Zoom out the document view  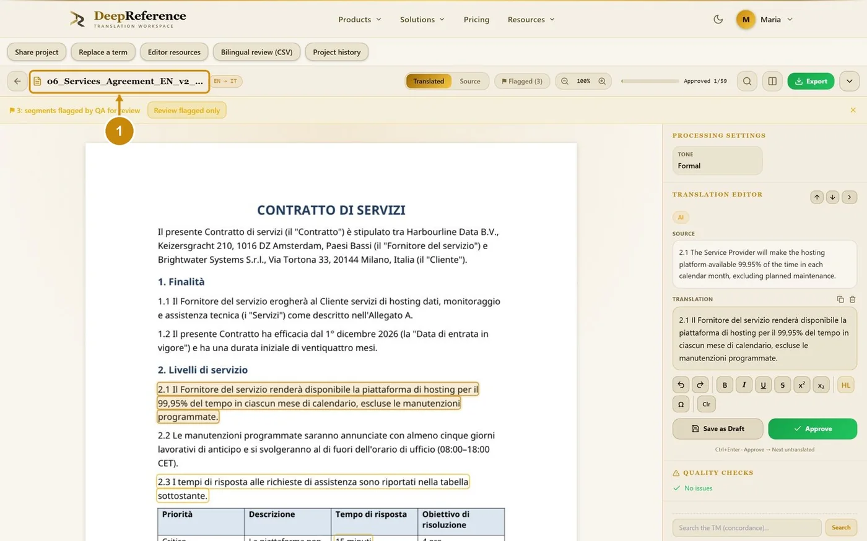point(565,81)
